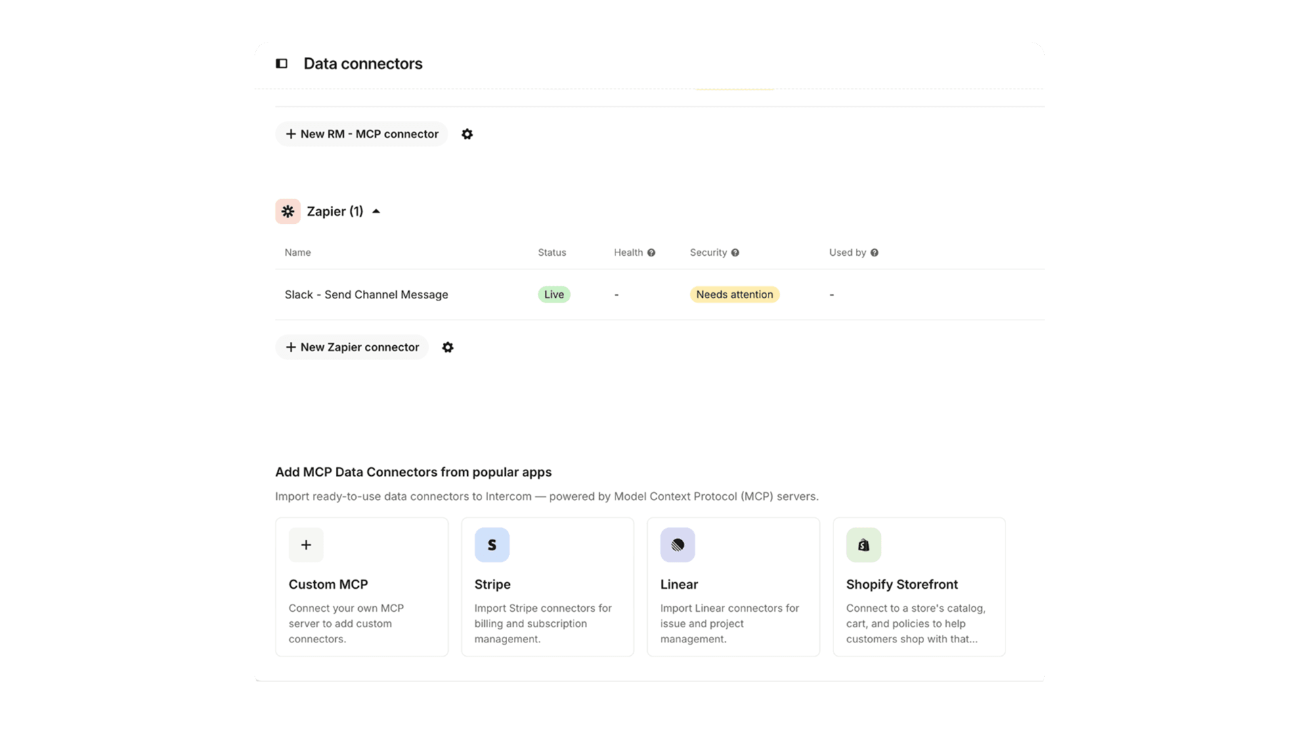Viewport: 1300px width, 731px height.
Task: Click the Used by column header label
Action: click(x=848, y=252)
